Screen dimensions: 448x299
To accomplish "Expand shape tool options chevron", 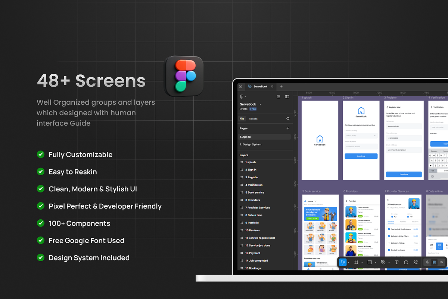I will point(376,262).
